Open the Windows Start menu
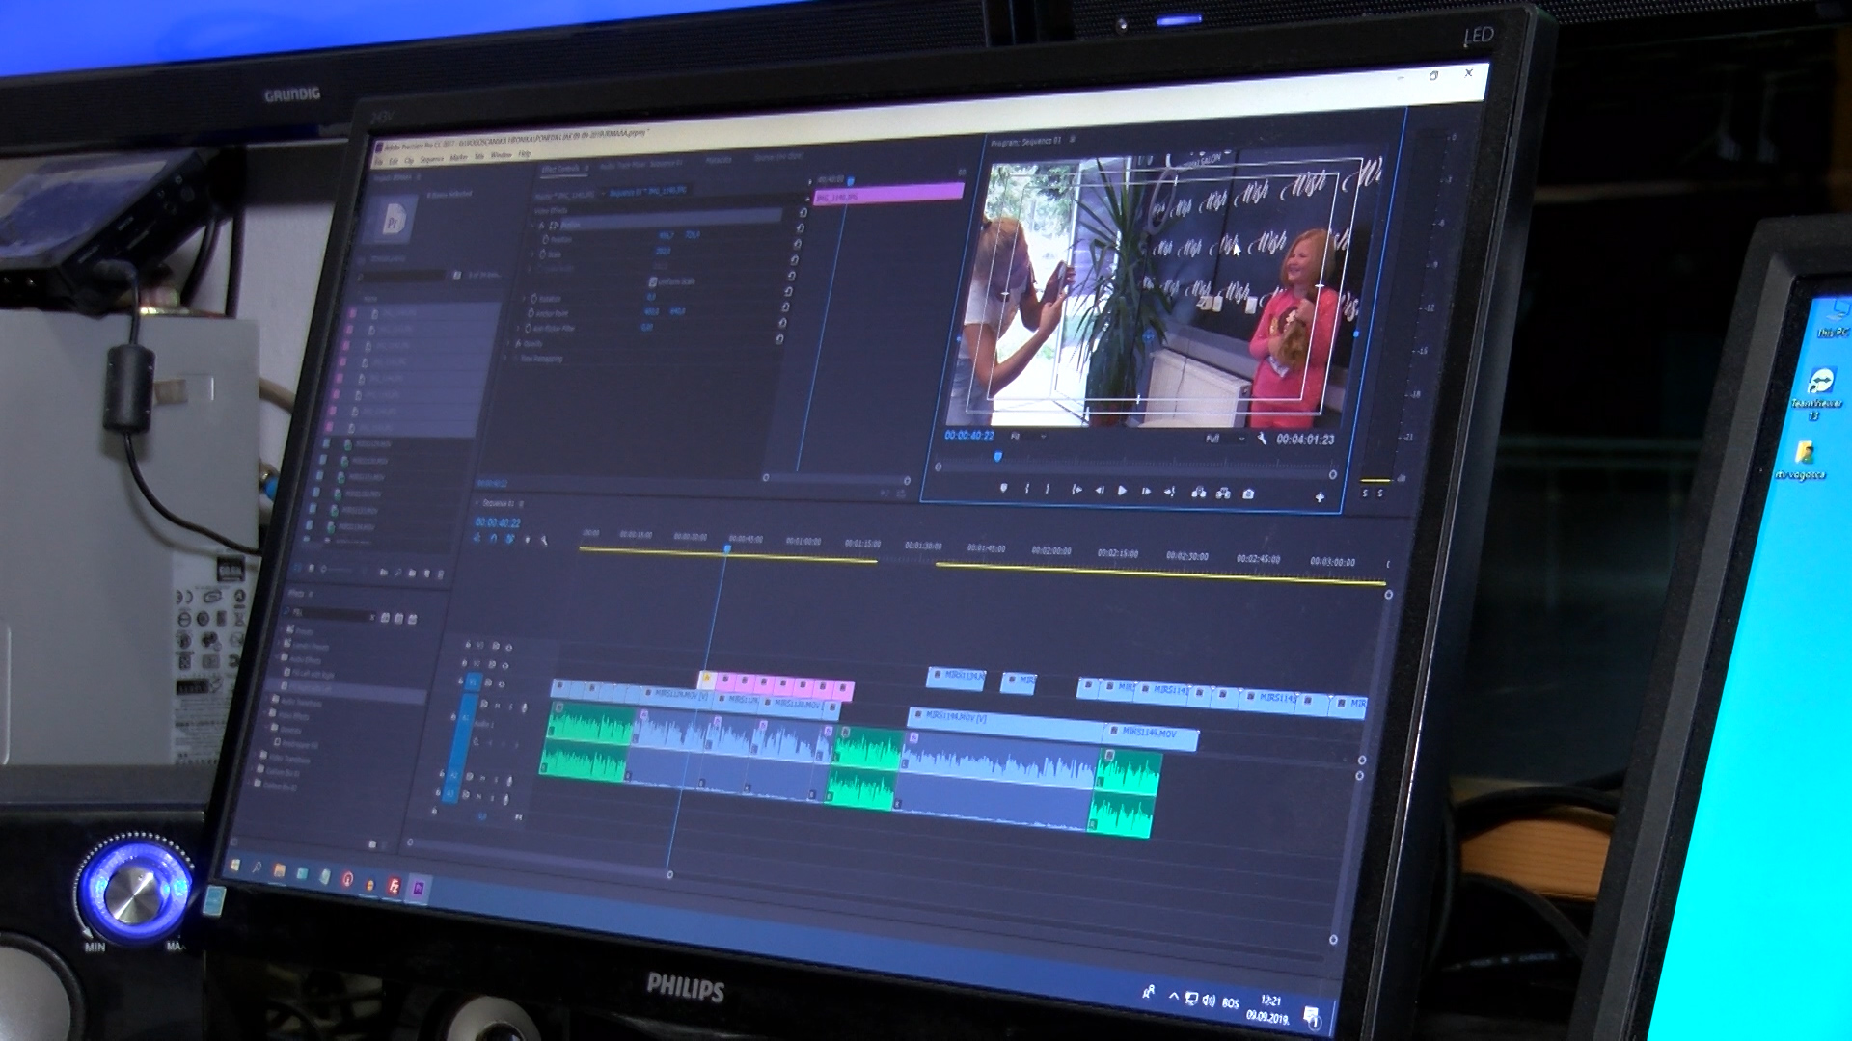The height and width of the screenshot is (1041, 1852). pos(233,866)
